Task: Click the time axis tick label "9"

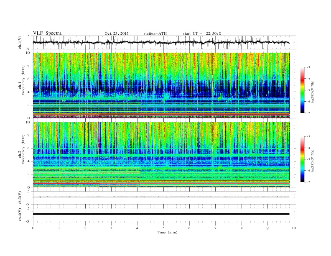Action: click(267, 228)
